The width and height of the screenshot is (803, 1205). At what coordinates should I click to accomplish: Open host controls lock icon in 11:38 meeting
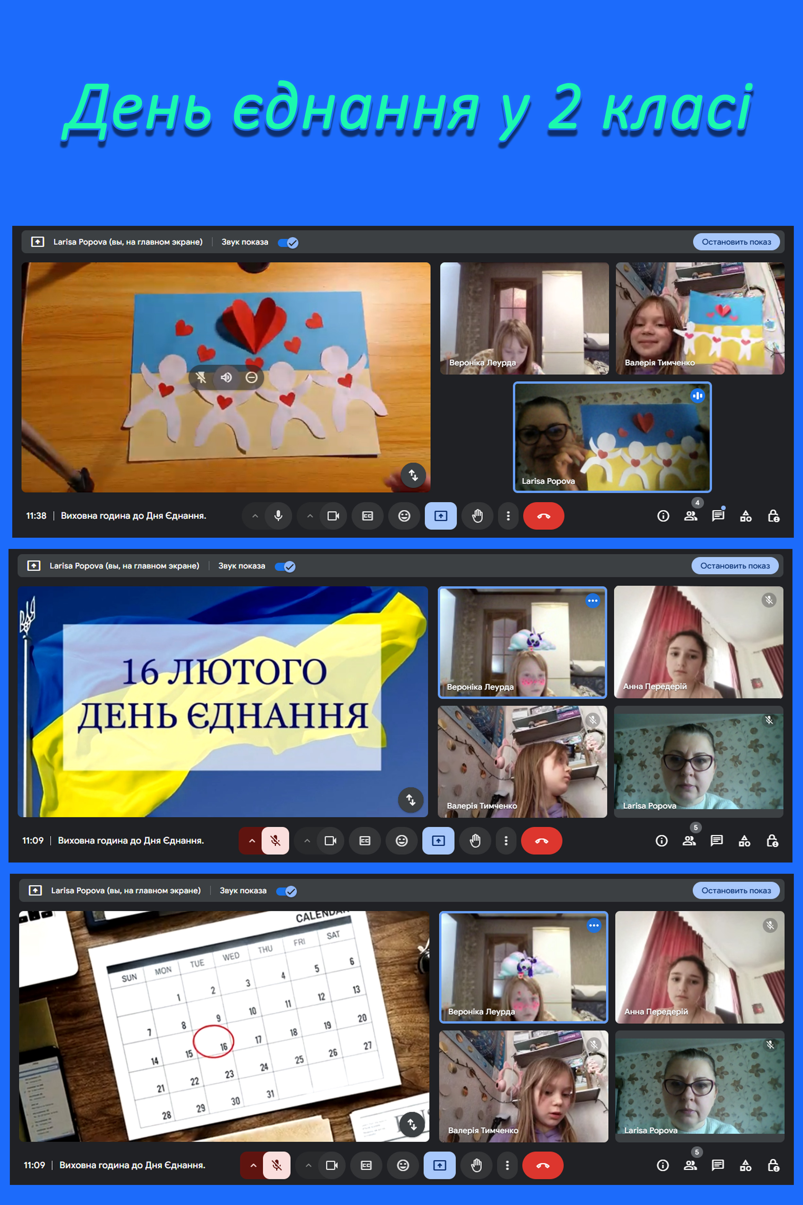point(773,516)
